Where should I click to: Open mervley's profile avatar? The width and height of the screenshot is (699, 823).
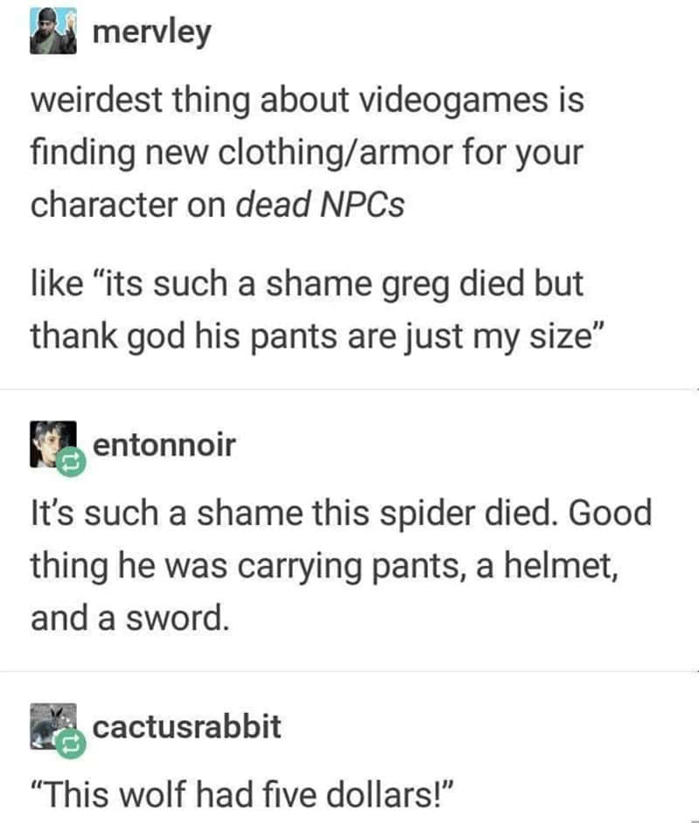[53, 31]
